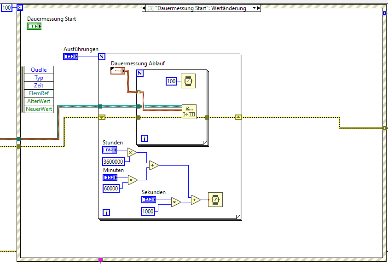Click the add node summing Stunden and Minuten

point(153,165)
